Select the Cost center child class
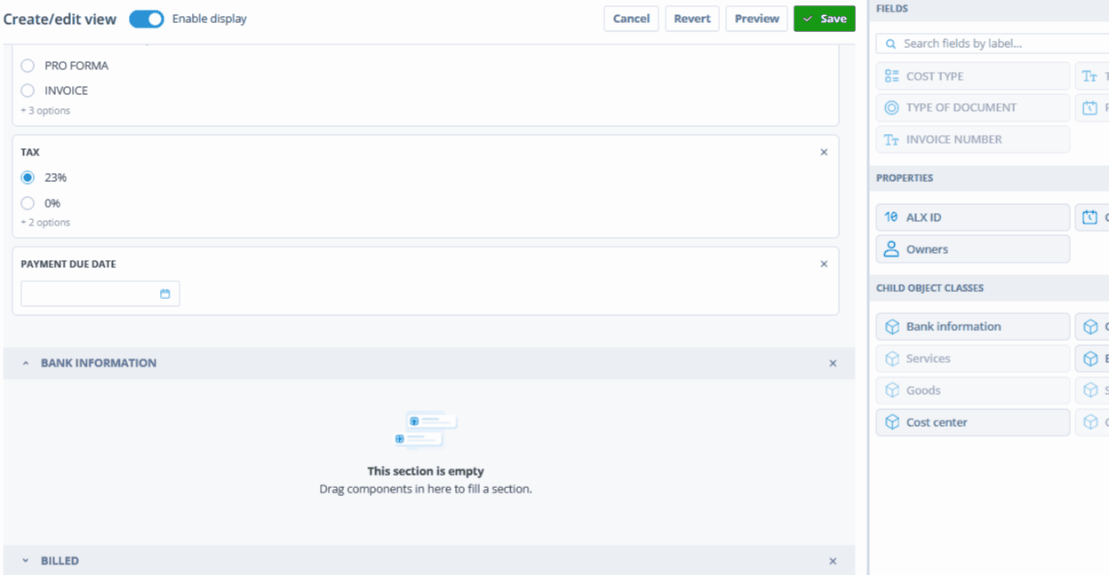 (x=973, y=422)
